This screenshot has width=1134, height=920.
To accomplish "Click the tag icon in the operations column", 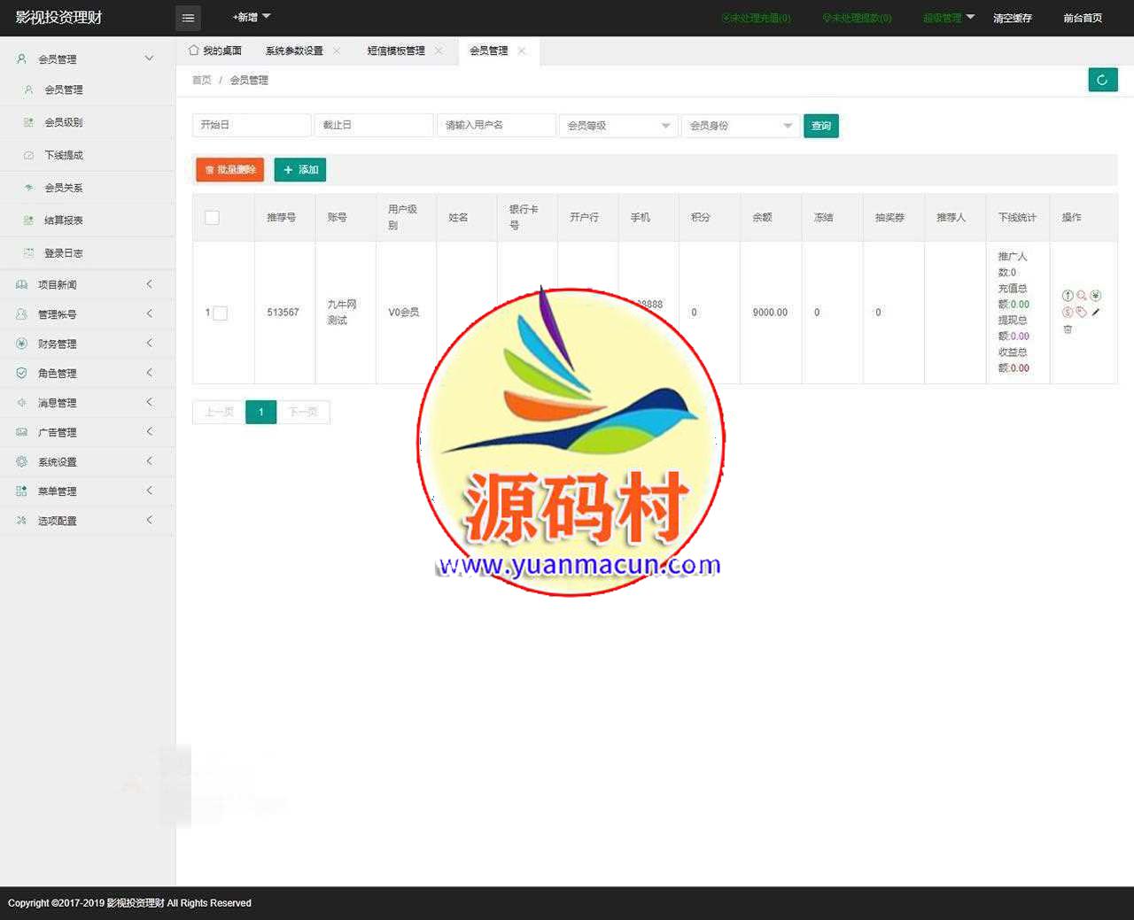I will (x=1082, y=313).
